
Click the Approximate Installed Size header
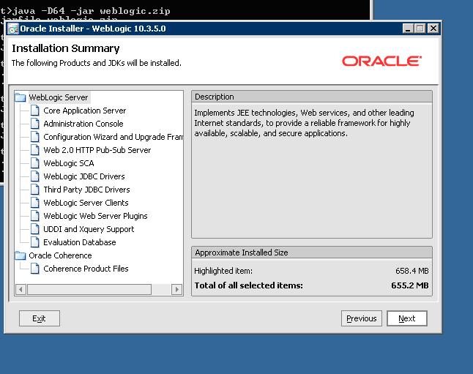pos(312,253)
